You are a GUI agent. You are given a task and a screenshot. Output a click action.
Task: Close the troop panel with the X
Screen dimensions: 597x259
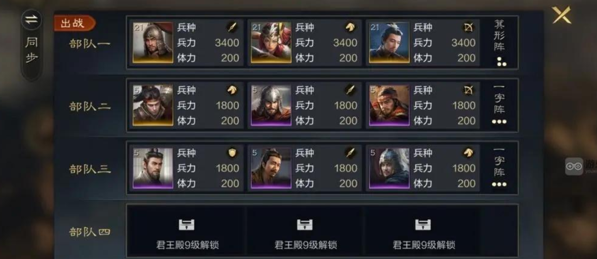(x=562, y=15)
